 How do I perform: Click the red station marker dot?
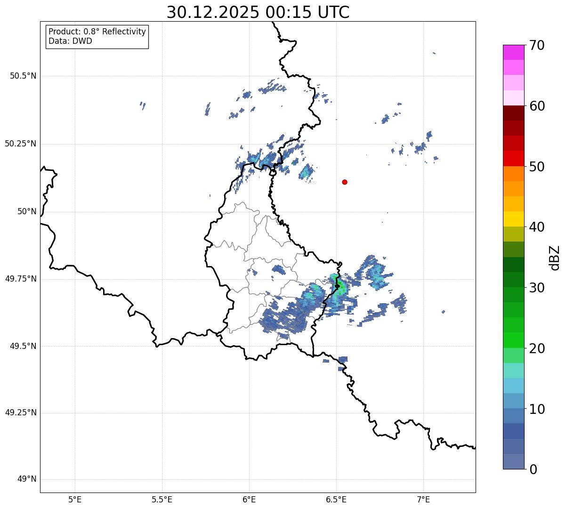click(x=345, y=182)
